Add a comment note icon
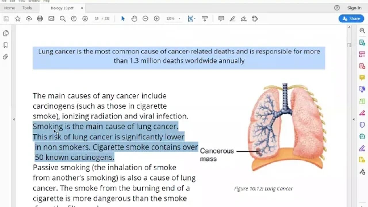Viewport: 368px width, 207px height. 221,19
